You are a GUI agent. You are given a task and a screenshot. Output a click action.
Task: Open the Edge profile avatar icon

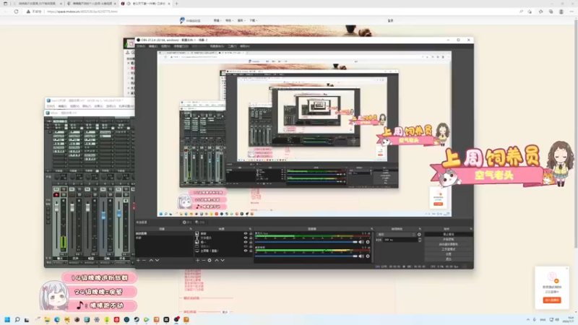click(x=561, y=12)
